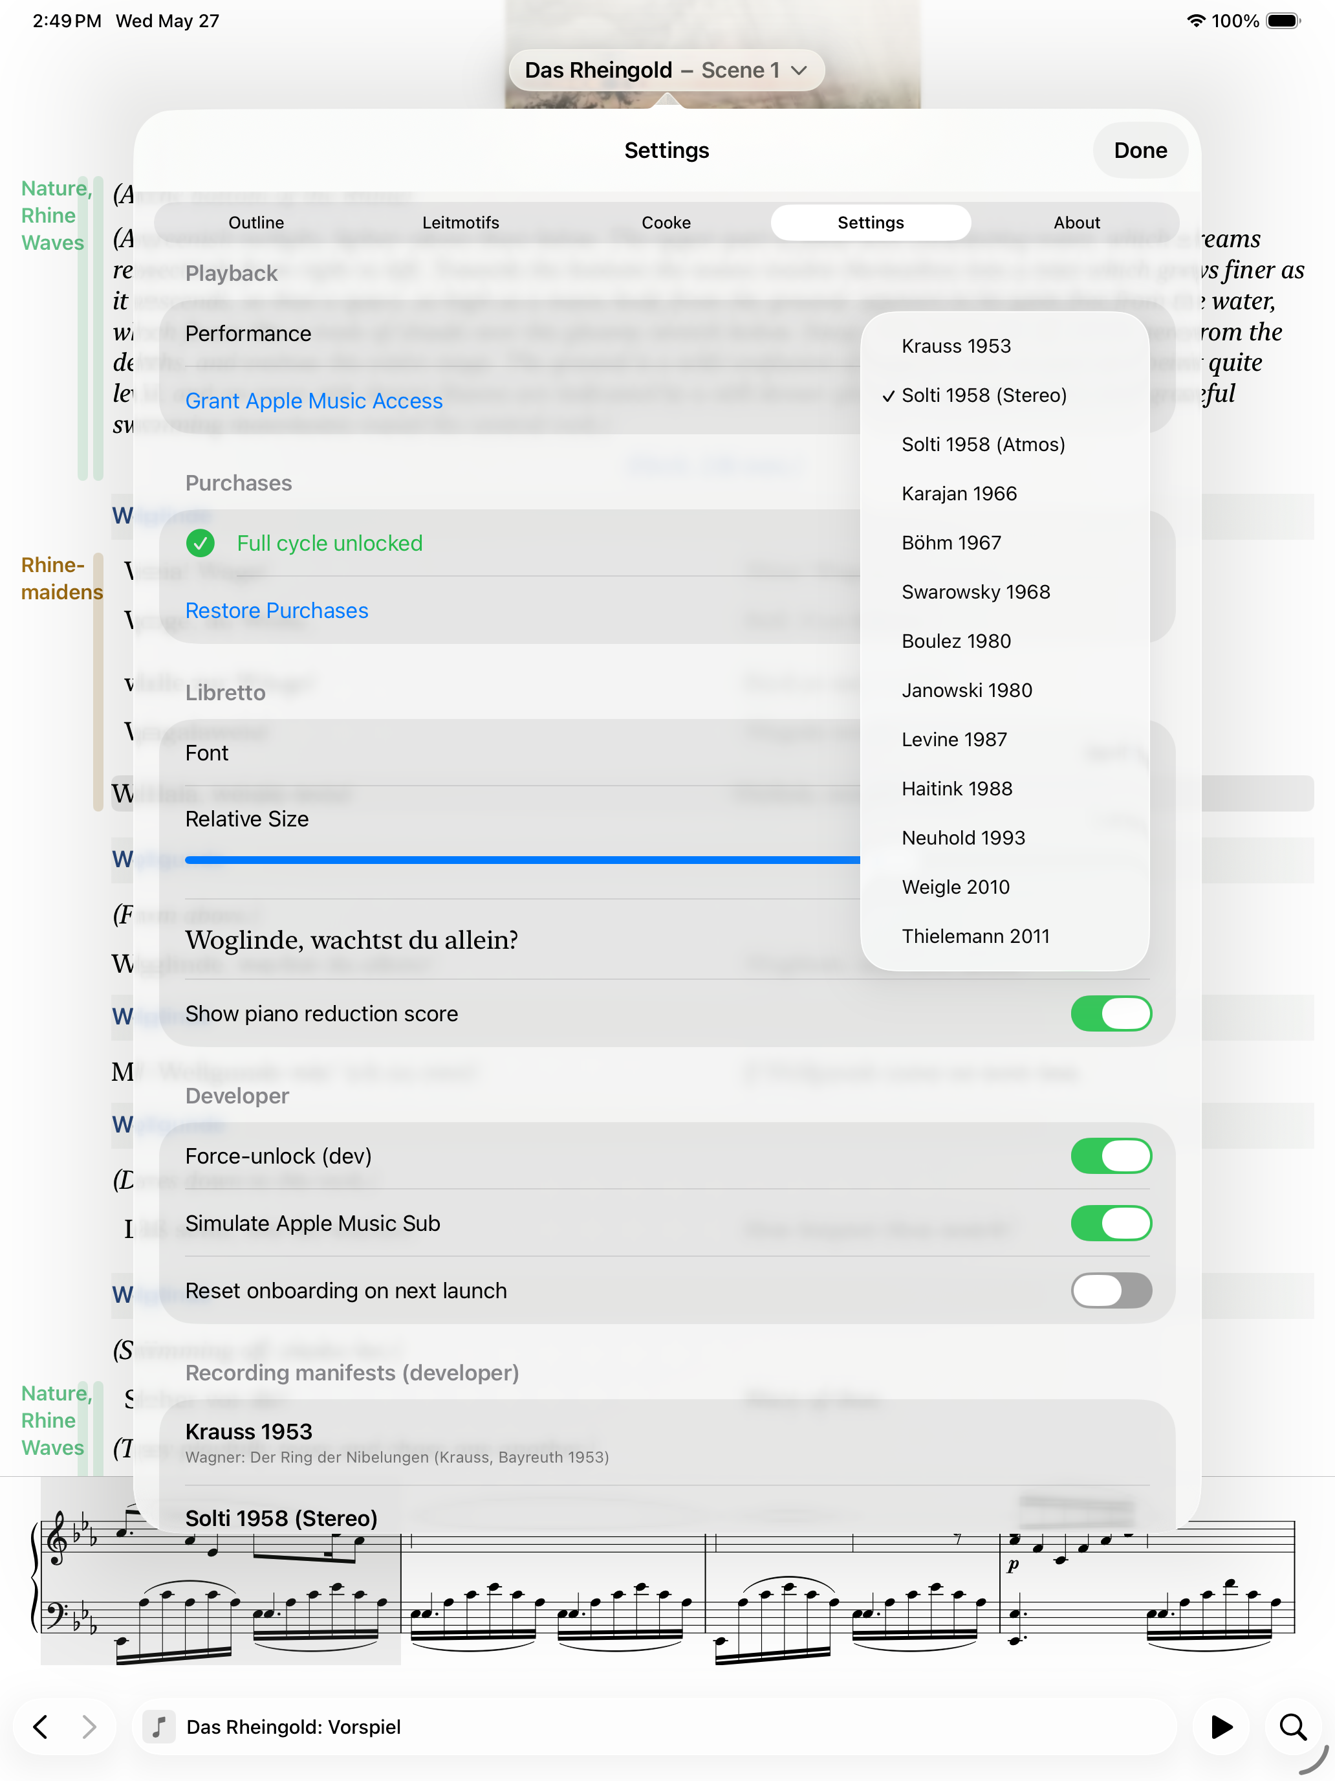Switch to the Outline tab
The width and height of the screenshot is (1335, 1781).
click(x=257, y=222)
